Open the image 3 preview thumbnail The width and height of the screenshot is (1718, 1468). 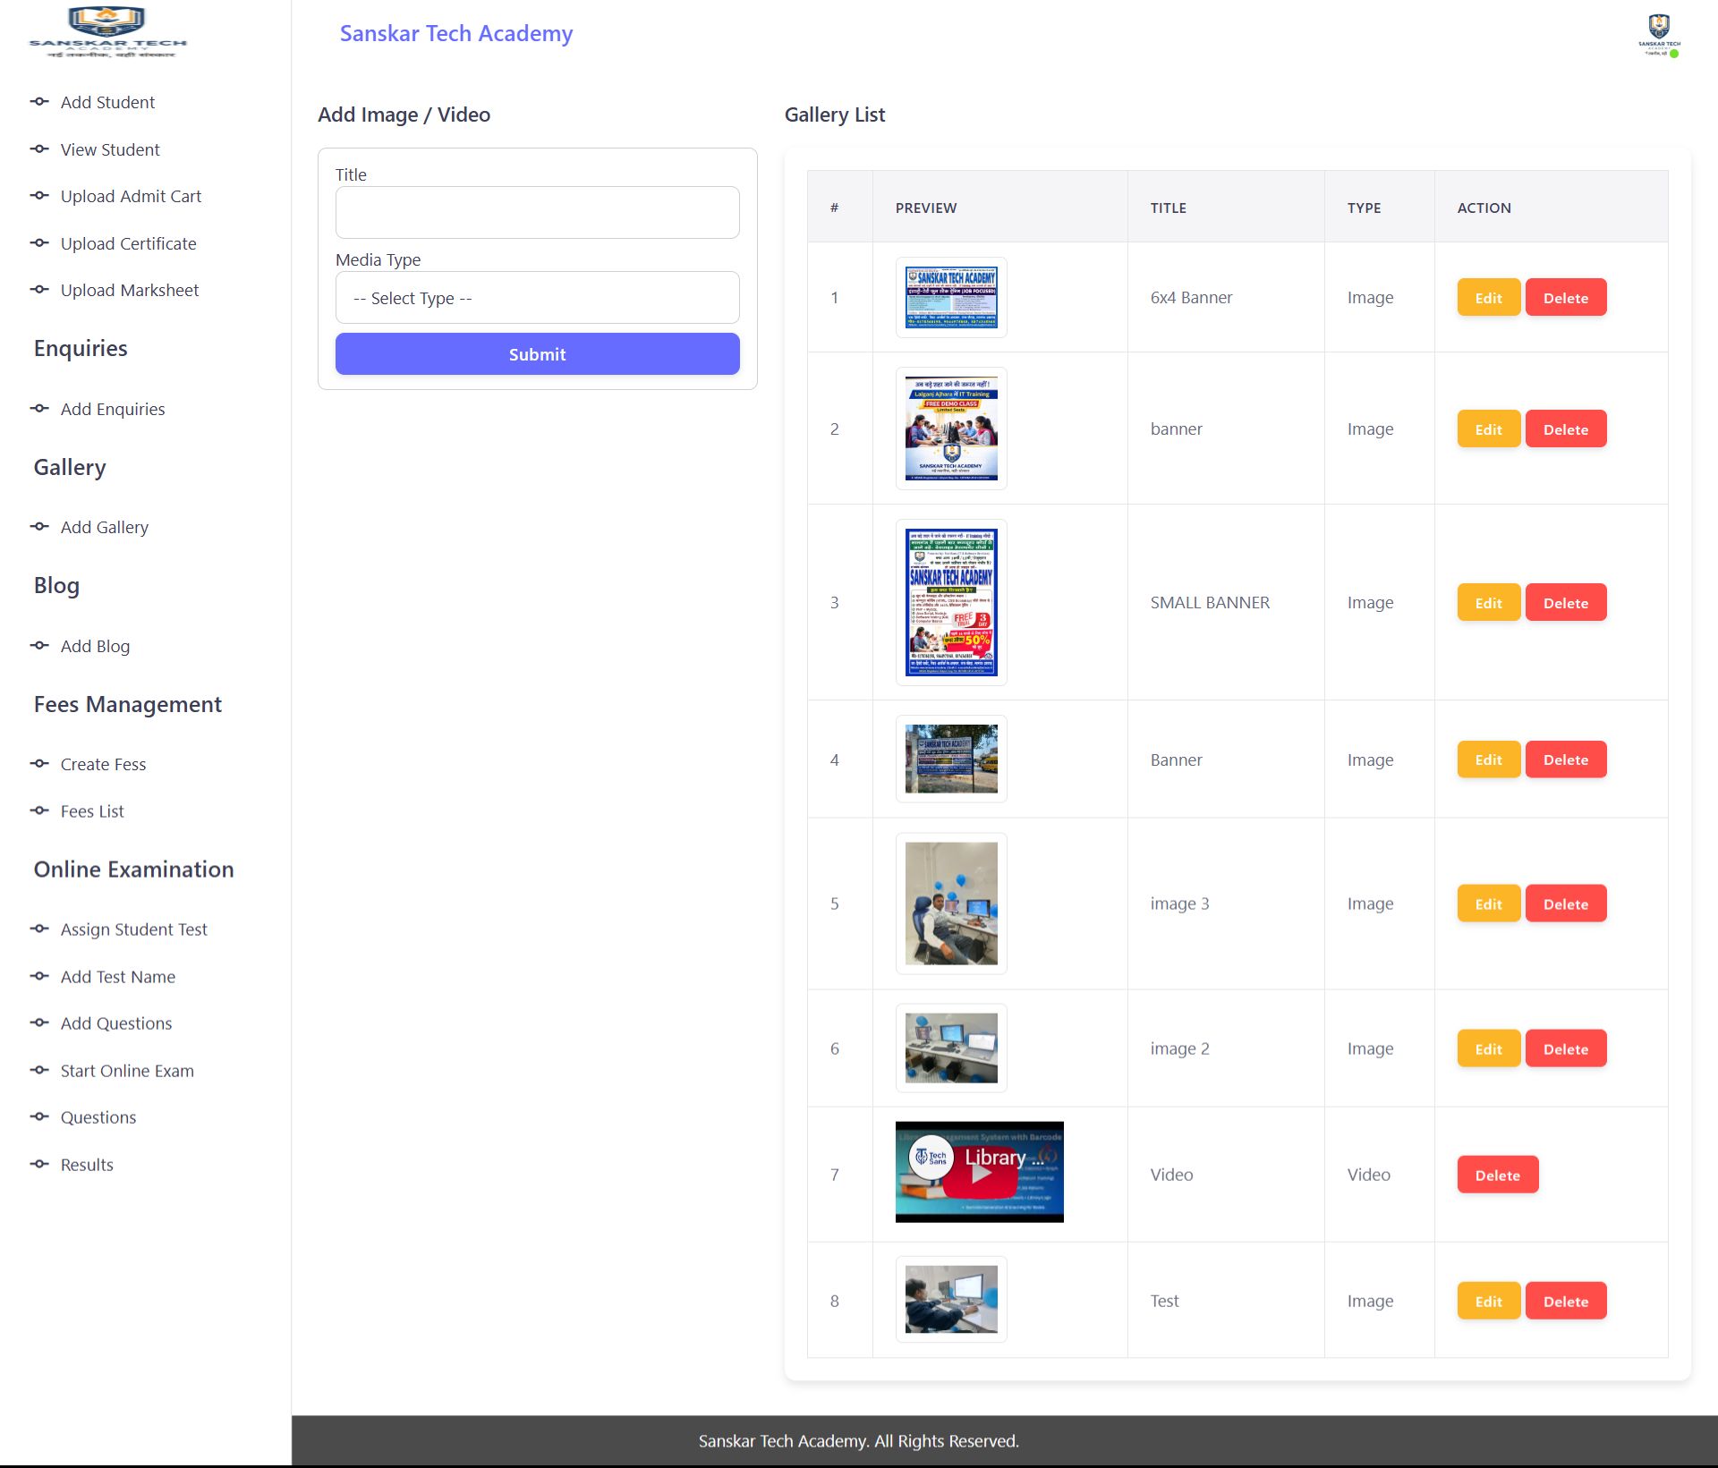(950, 904)
